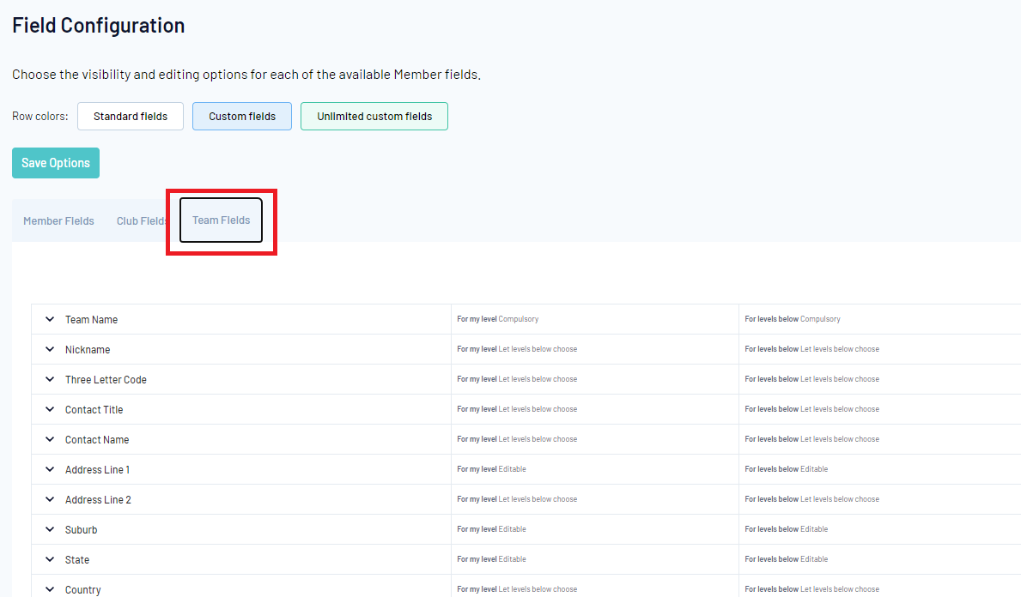Click the Country field label
Screen dimensions: 1021x597
click(82, 589)
